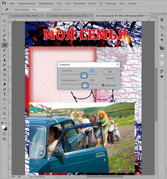Select the Dodge tool
This screenshot has width=167, height=179.
coord(4,84)
